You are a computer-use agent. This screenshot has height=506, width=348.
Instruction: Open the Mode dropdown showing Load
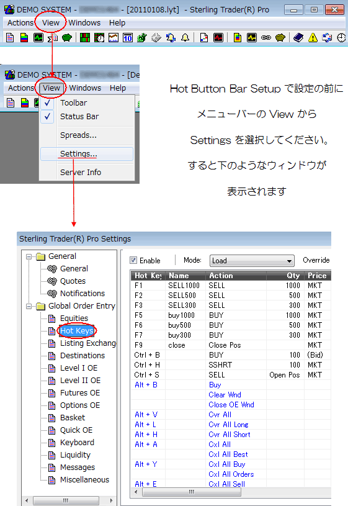click(252, 260)
